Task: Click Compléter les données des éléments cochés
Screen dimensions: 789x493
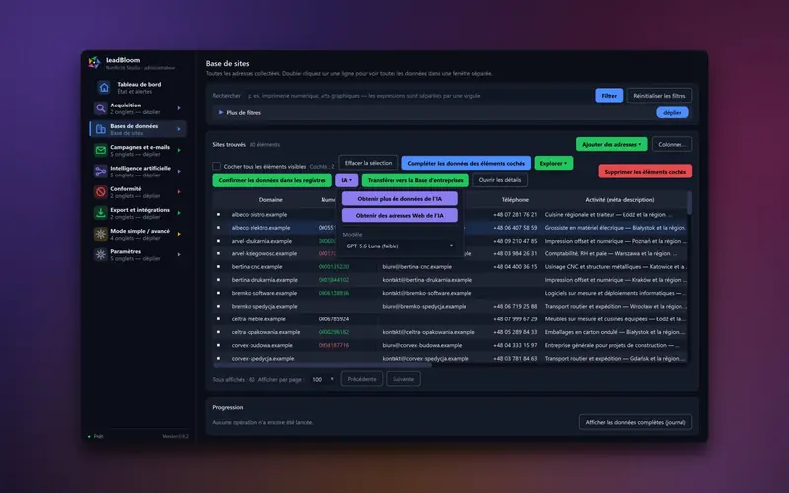Action: [x=466, y=163]
